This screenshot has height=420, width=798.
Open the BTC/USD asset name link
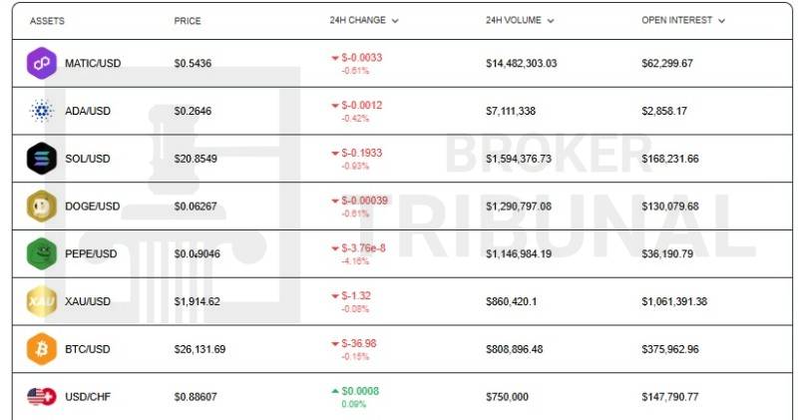click(x=88, y=349)
